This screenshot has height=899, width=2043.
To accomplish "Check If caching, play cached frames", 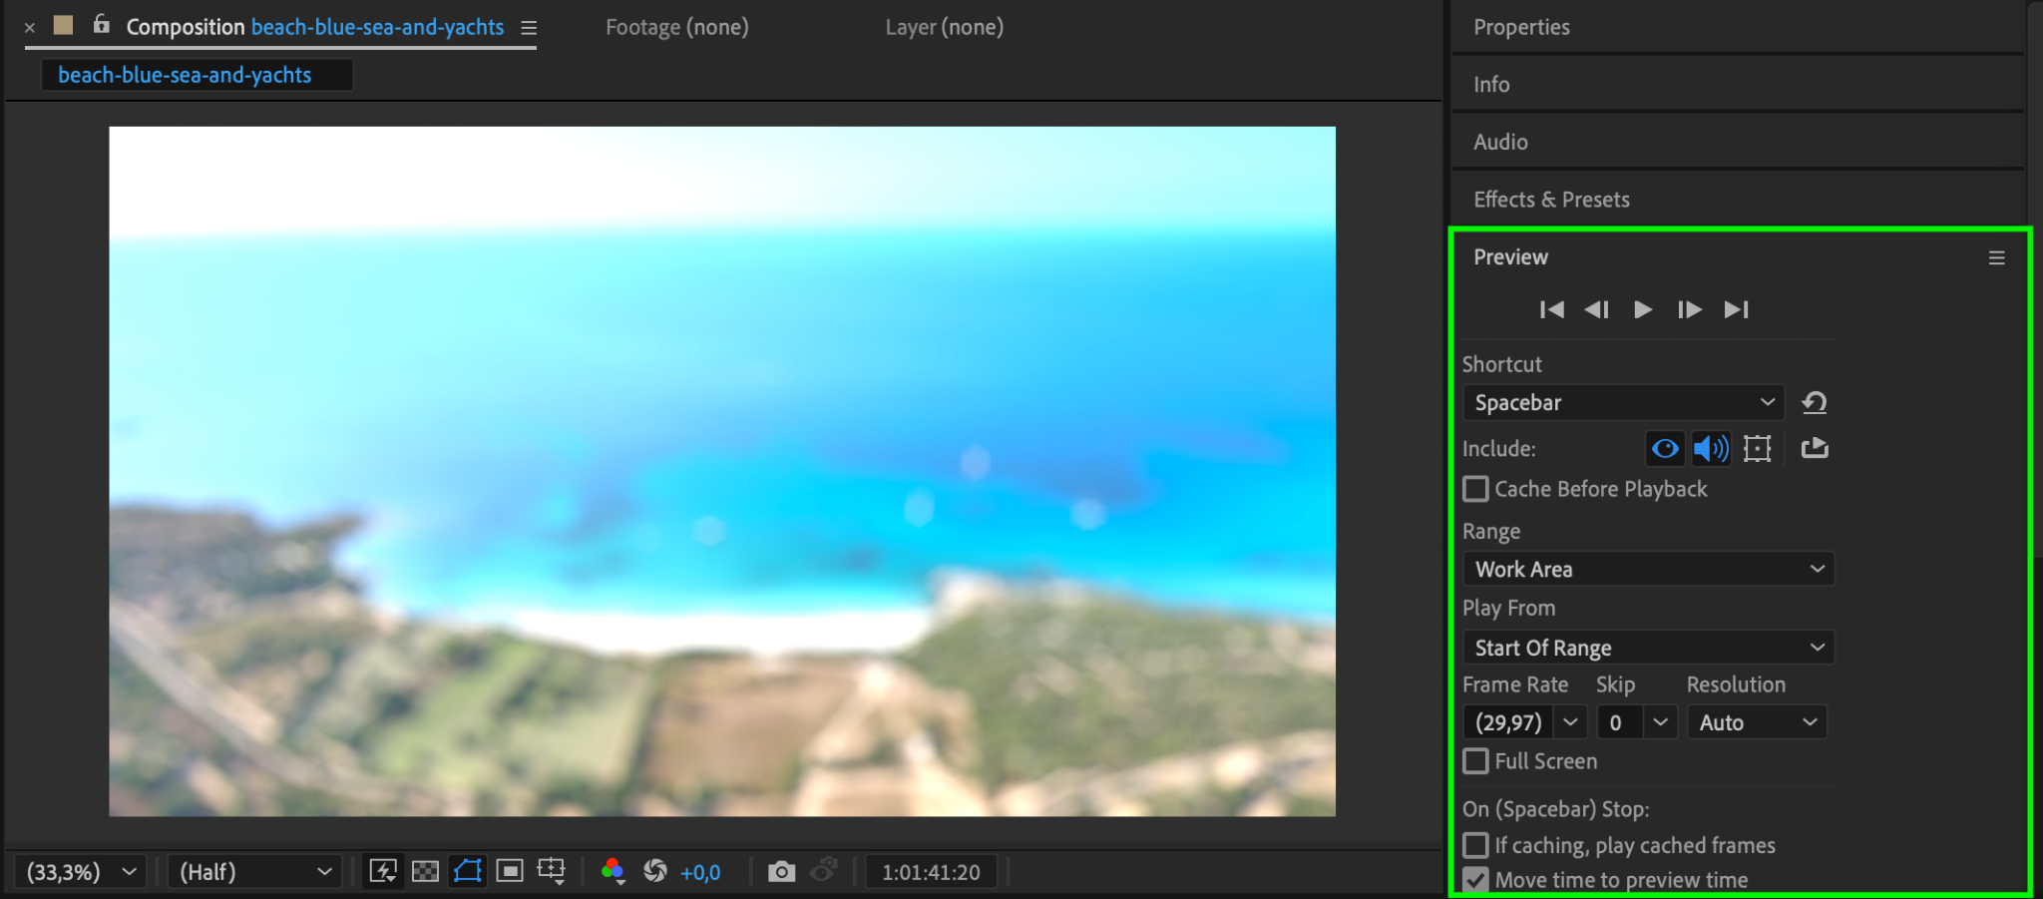I will click(x=1475, y=845).
